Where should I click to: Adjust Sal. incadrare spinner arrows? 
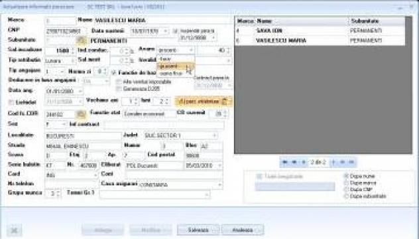click(x=72, y=50)
